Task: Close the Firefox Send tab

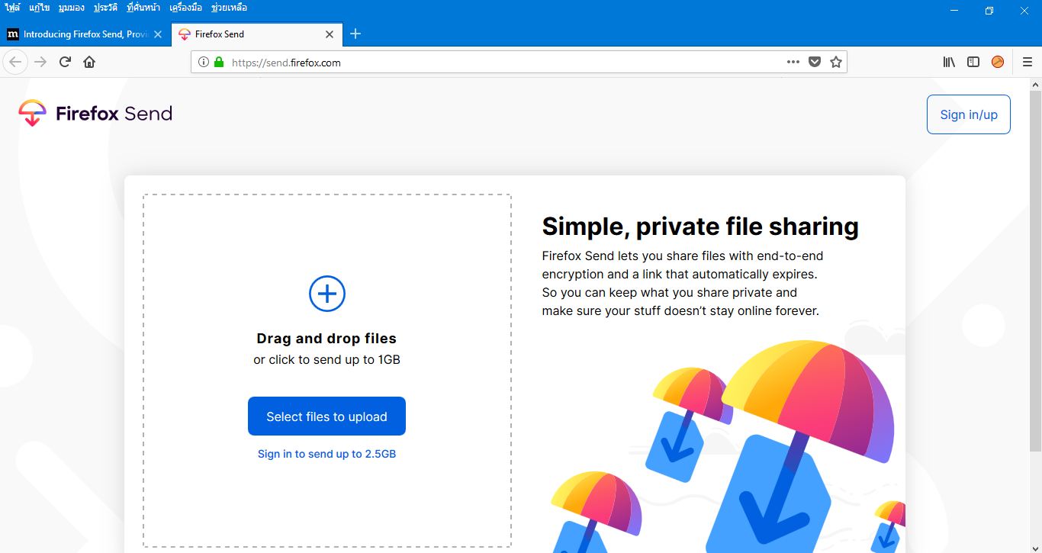Action: [x=330, y=34]
